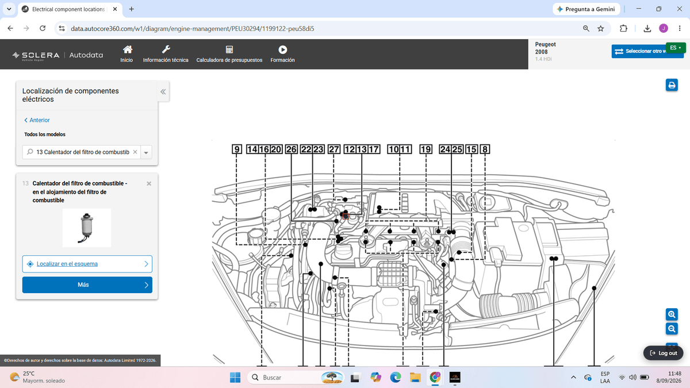Open ESP LAA keyboard language switcher
Image resolution: width=690 pixels, height=388 pixels.
pyautogui.click(x=605, y=377)
